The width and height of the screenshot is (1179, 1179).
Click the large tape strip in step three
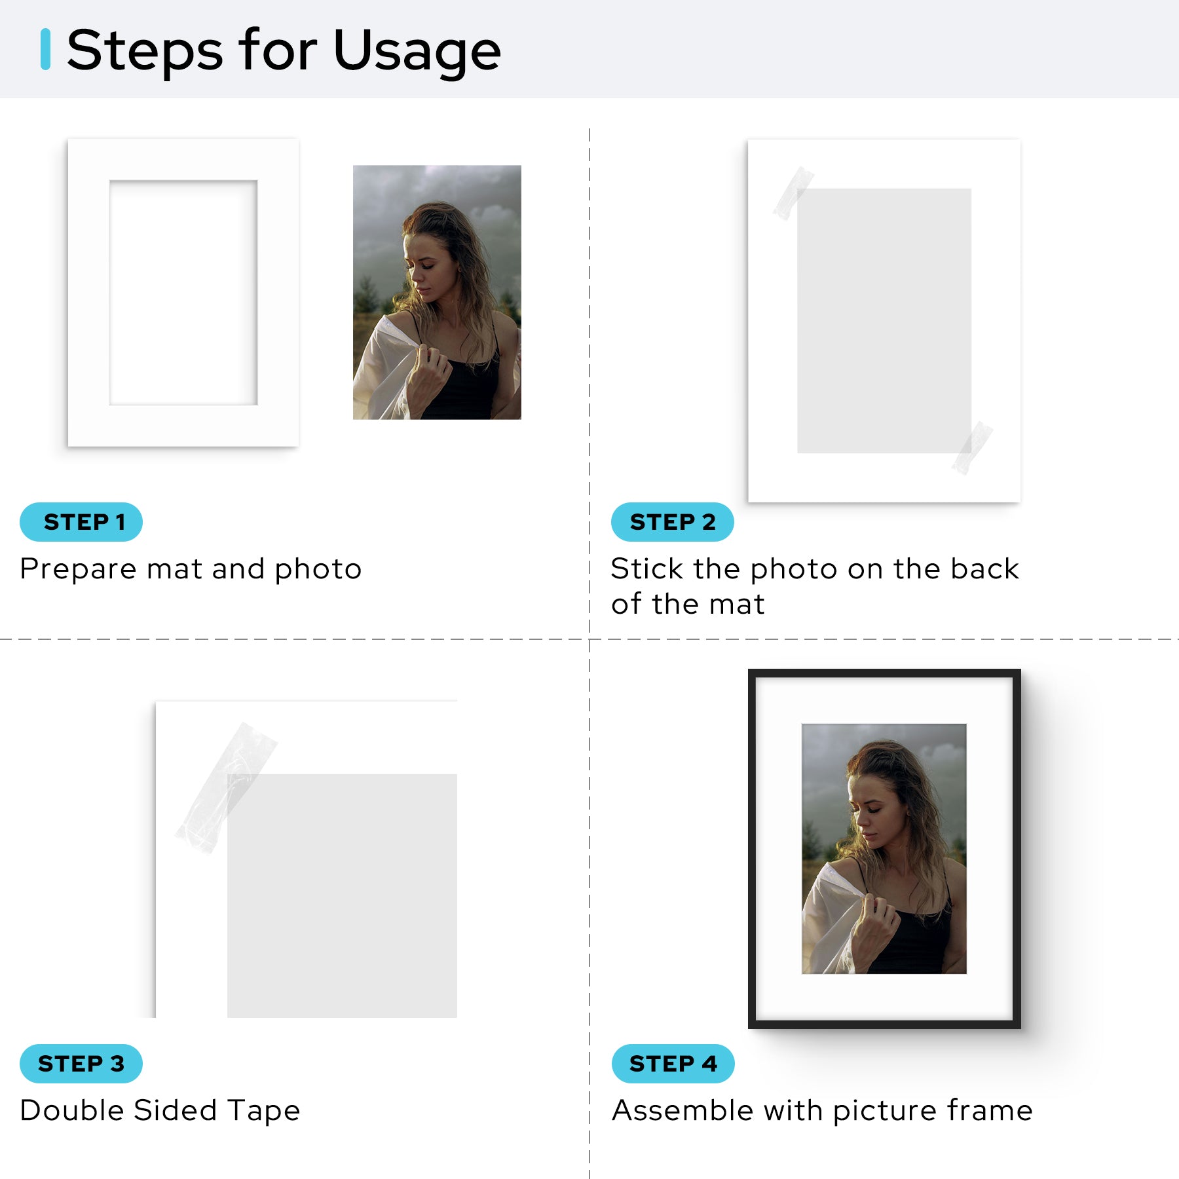point(226,788)
